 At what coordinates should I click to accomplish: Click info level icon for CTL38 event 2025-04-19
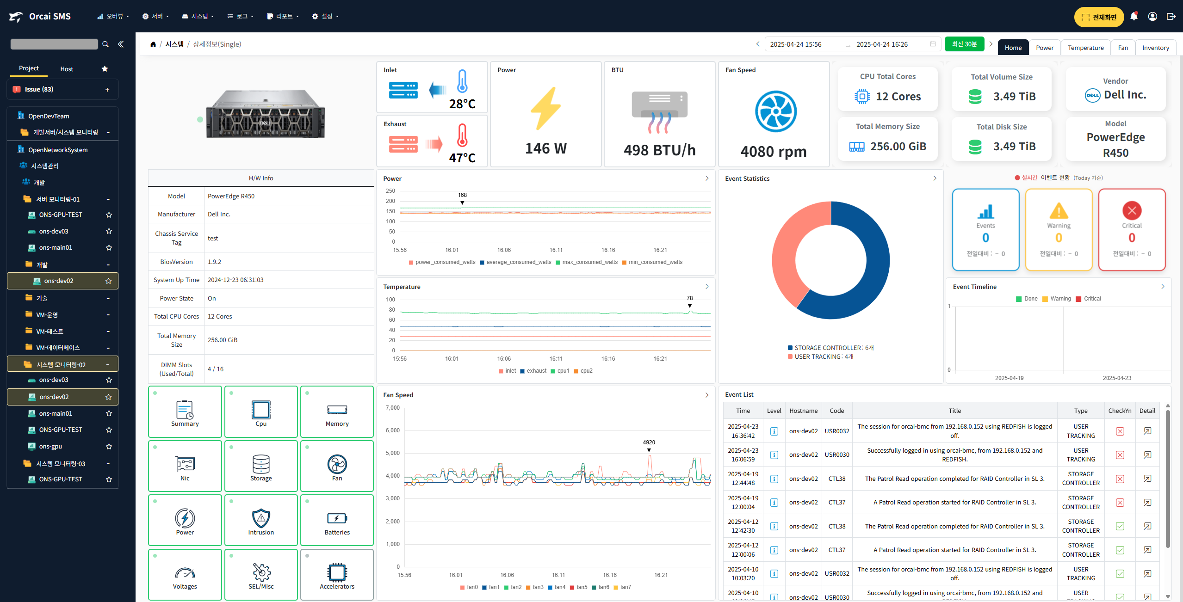[x=774, y=479]
